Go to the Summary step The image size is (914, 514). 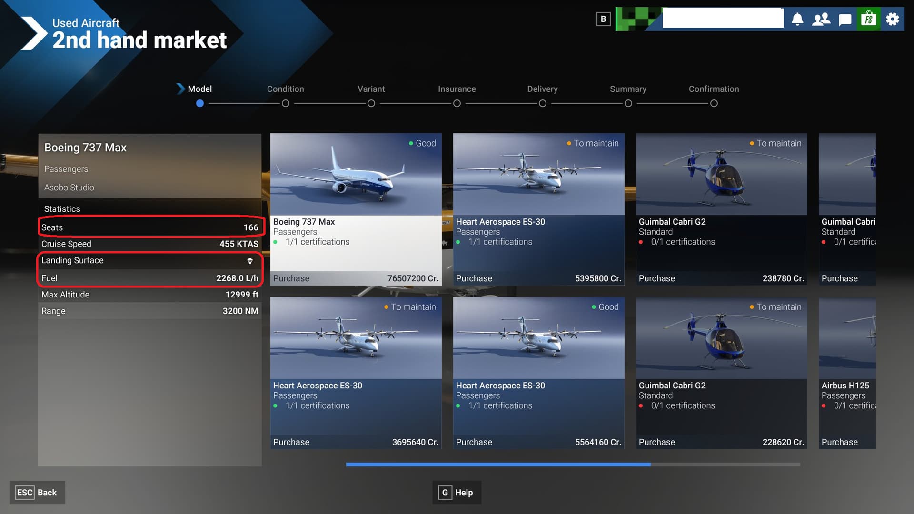click(628, 89)
